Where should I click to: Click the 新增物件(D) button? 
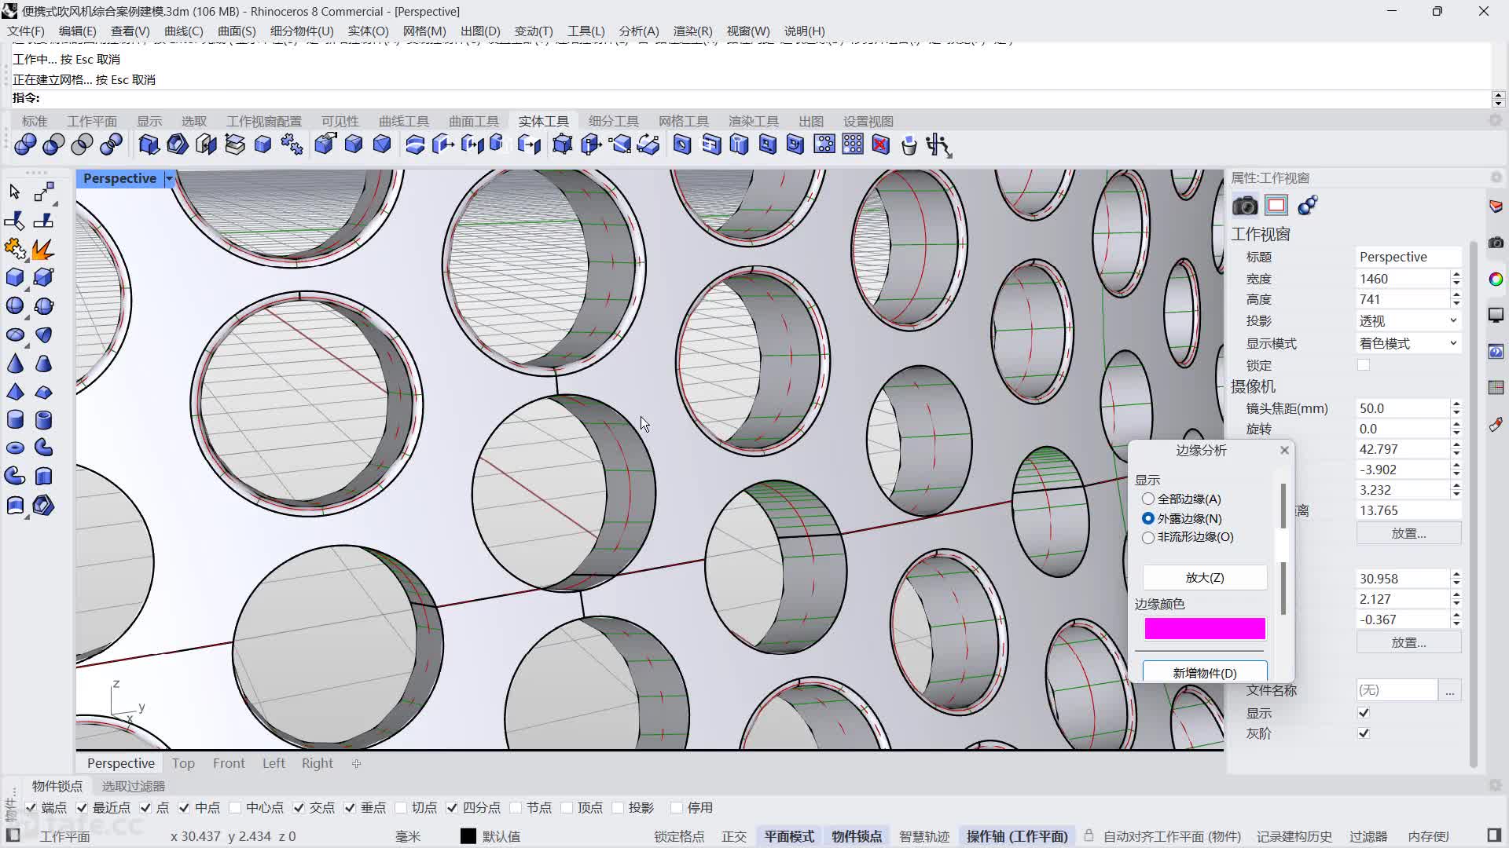[x=1205, y=672]
